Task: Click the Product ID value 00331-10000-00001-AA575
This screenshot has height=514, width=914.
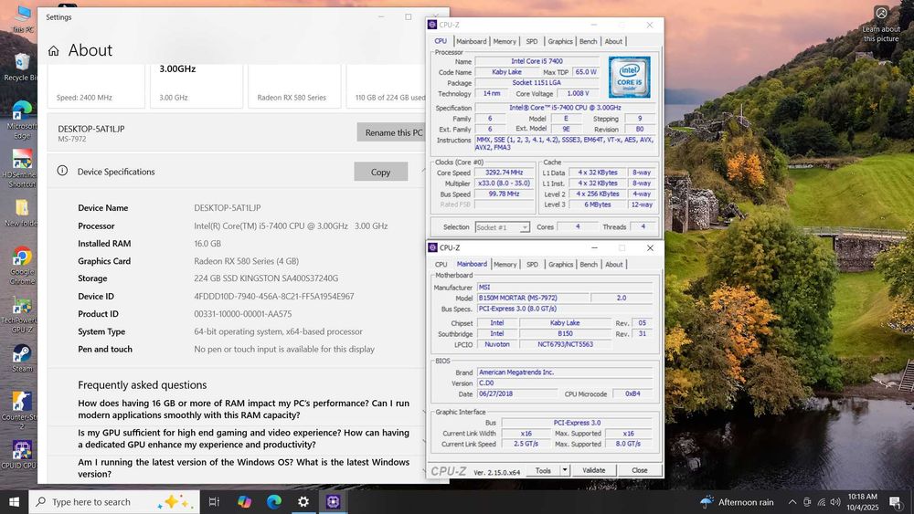Action: pyautogui.click(x=243, y=314)
